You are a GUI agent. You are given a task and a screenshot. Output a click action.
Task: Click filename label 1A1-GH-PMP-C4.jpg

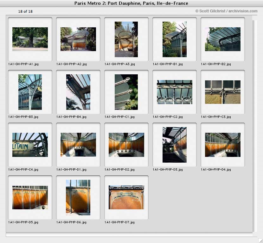click(x=23, y=170)
